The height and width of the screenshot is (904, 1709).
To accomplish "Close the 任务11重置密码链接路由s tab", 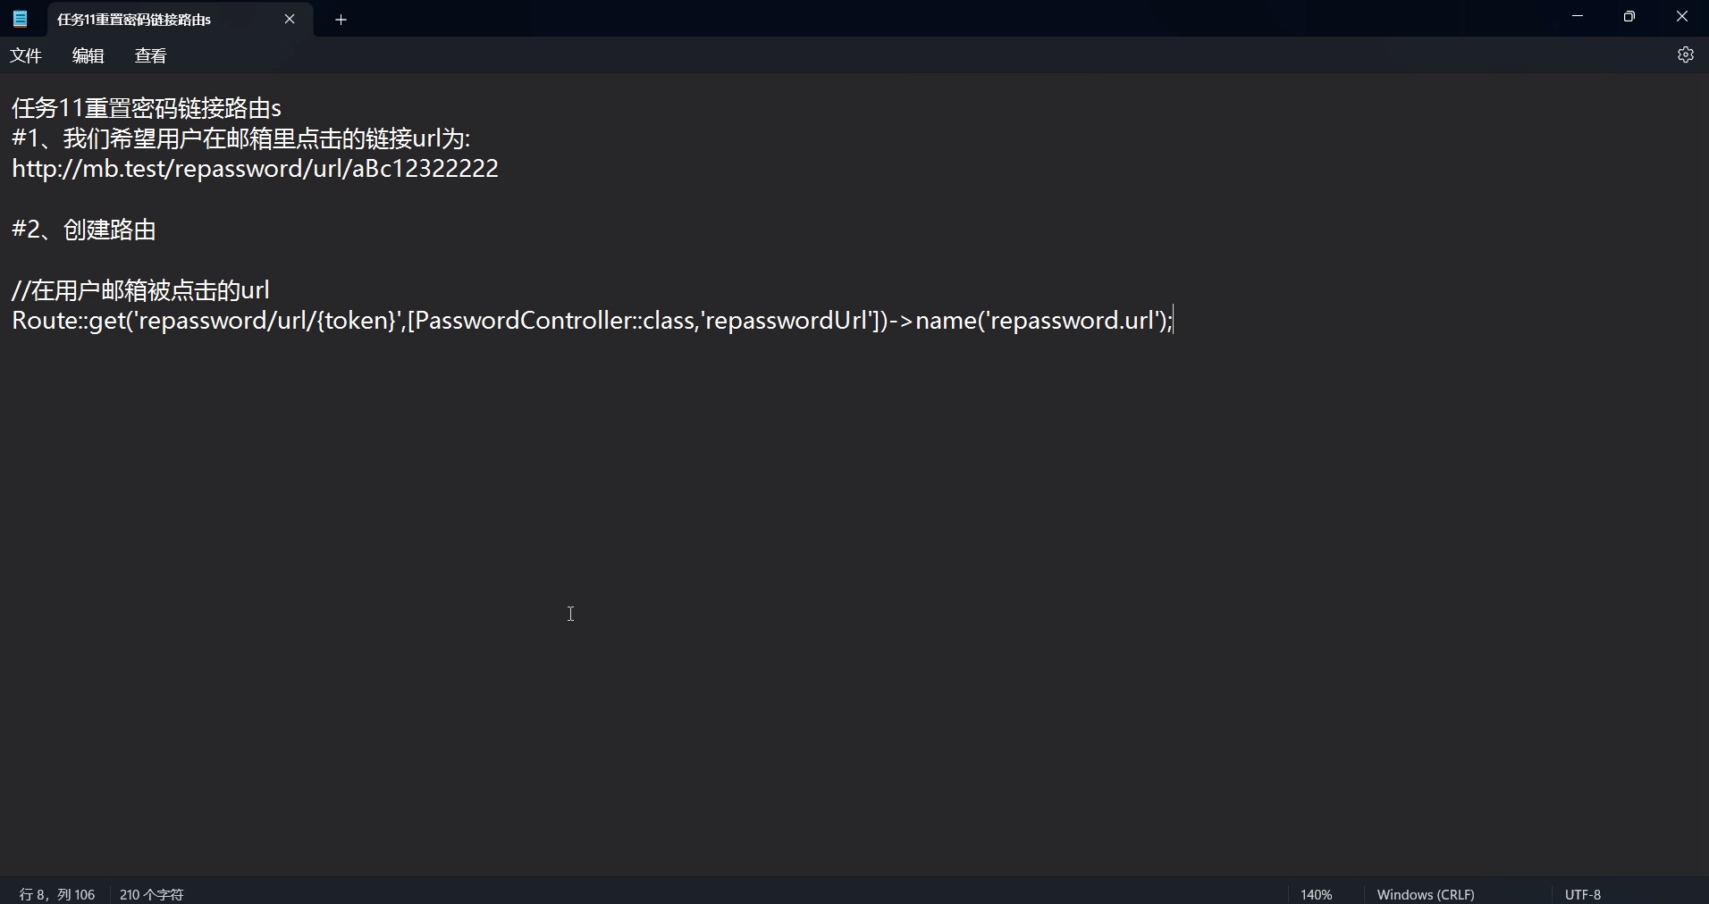I will pos(290,19).
